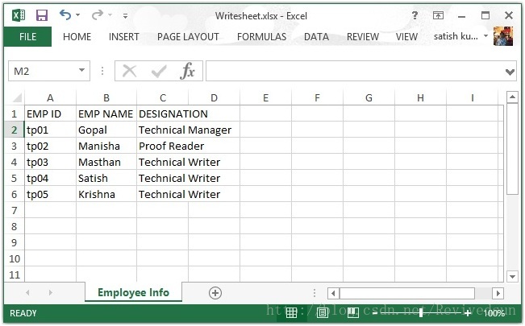Image resolution: width=525 pixels, height=326 pixels.
Task: Open the satish ku... account menu
Action: 460,36
